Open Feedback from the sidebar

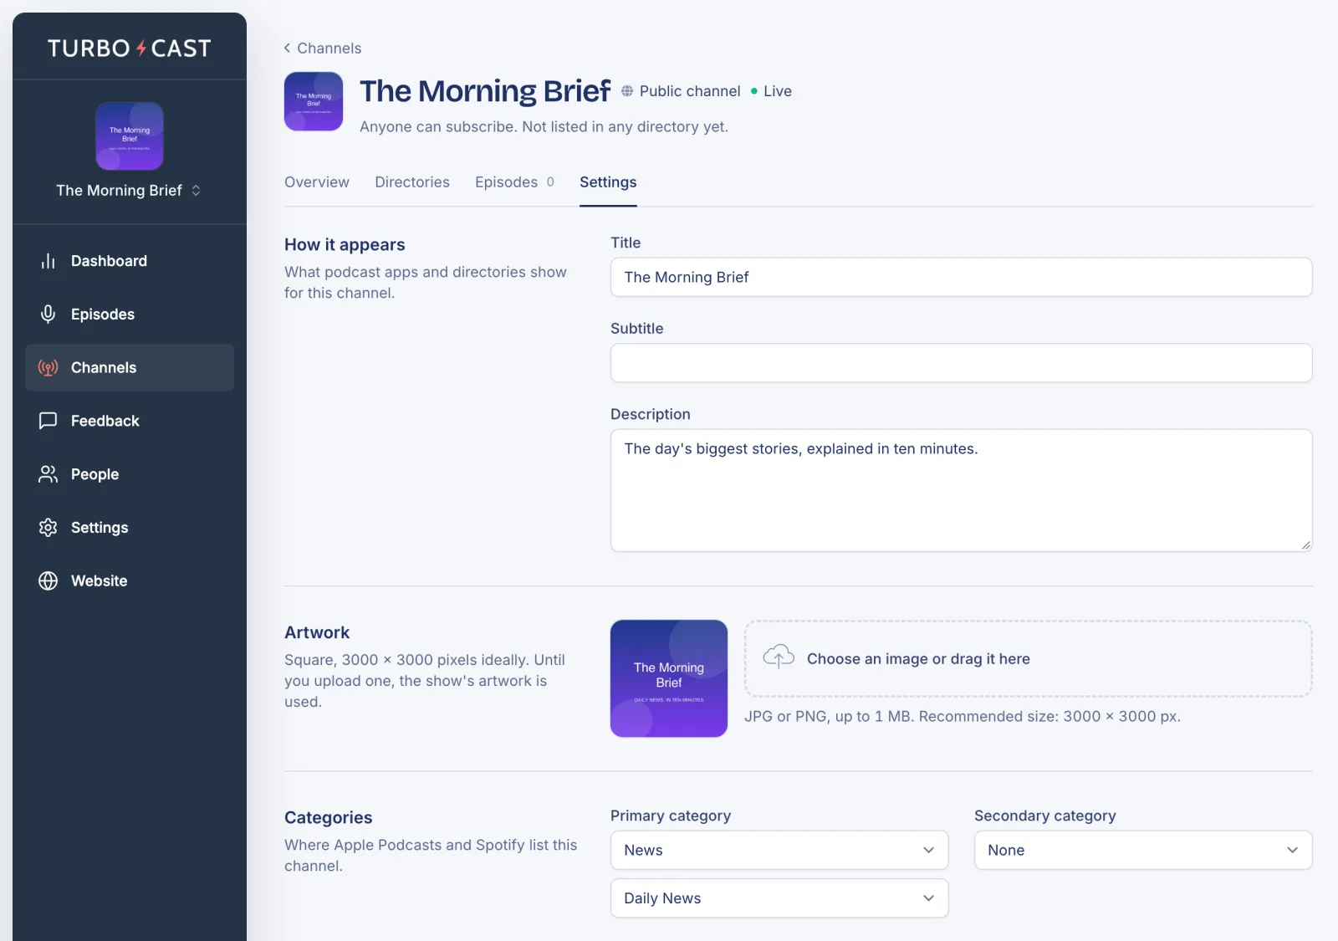[x=130, y=421]
